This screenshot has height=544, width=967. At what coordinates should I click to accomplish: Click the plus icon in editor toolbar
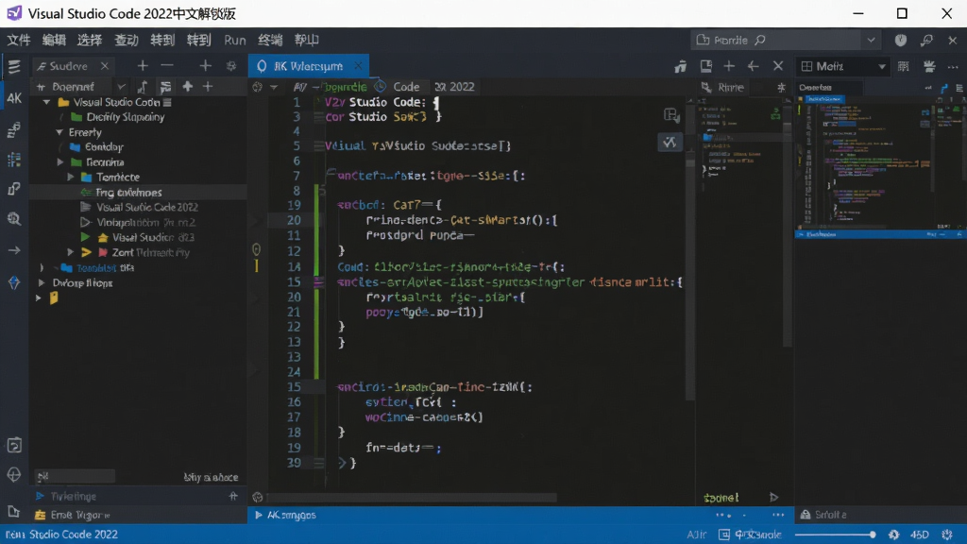[729, 66]
